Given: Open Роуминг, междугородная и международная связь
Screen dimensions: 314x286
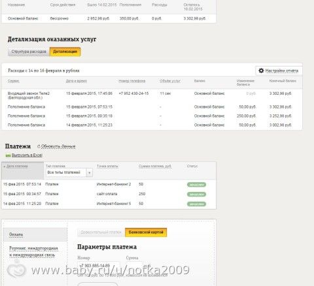Looking at the screenshot, I should coord(33,251).
